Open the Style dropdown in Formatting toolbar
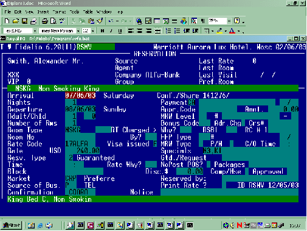Screen dimensions: 307x231 (35, 31)
